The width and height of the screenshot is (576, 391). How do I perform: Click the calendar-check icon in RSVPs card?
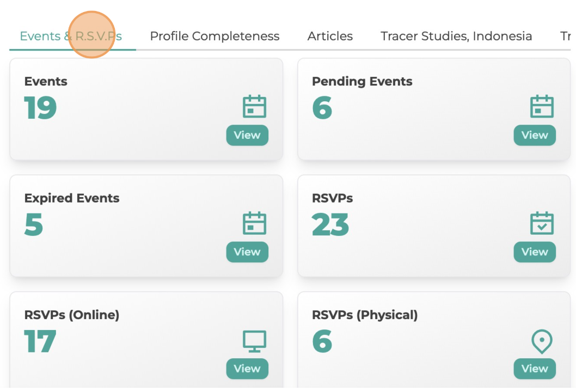pyautogui.click(x=542, y=223)
